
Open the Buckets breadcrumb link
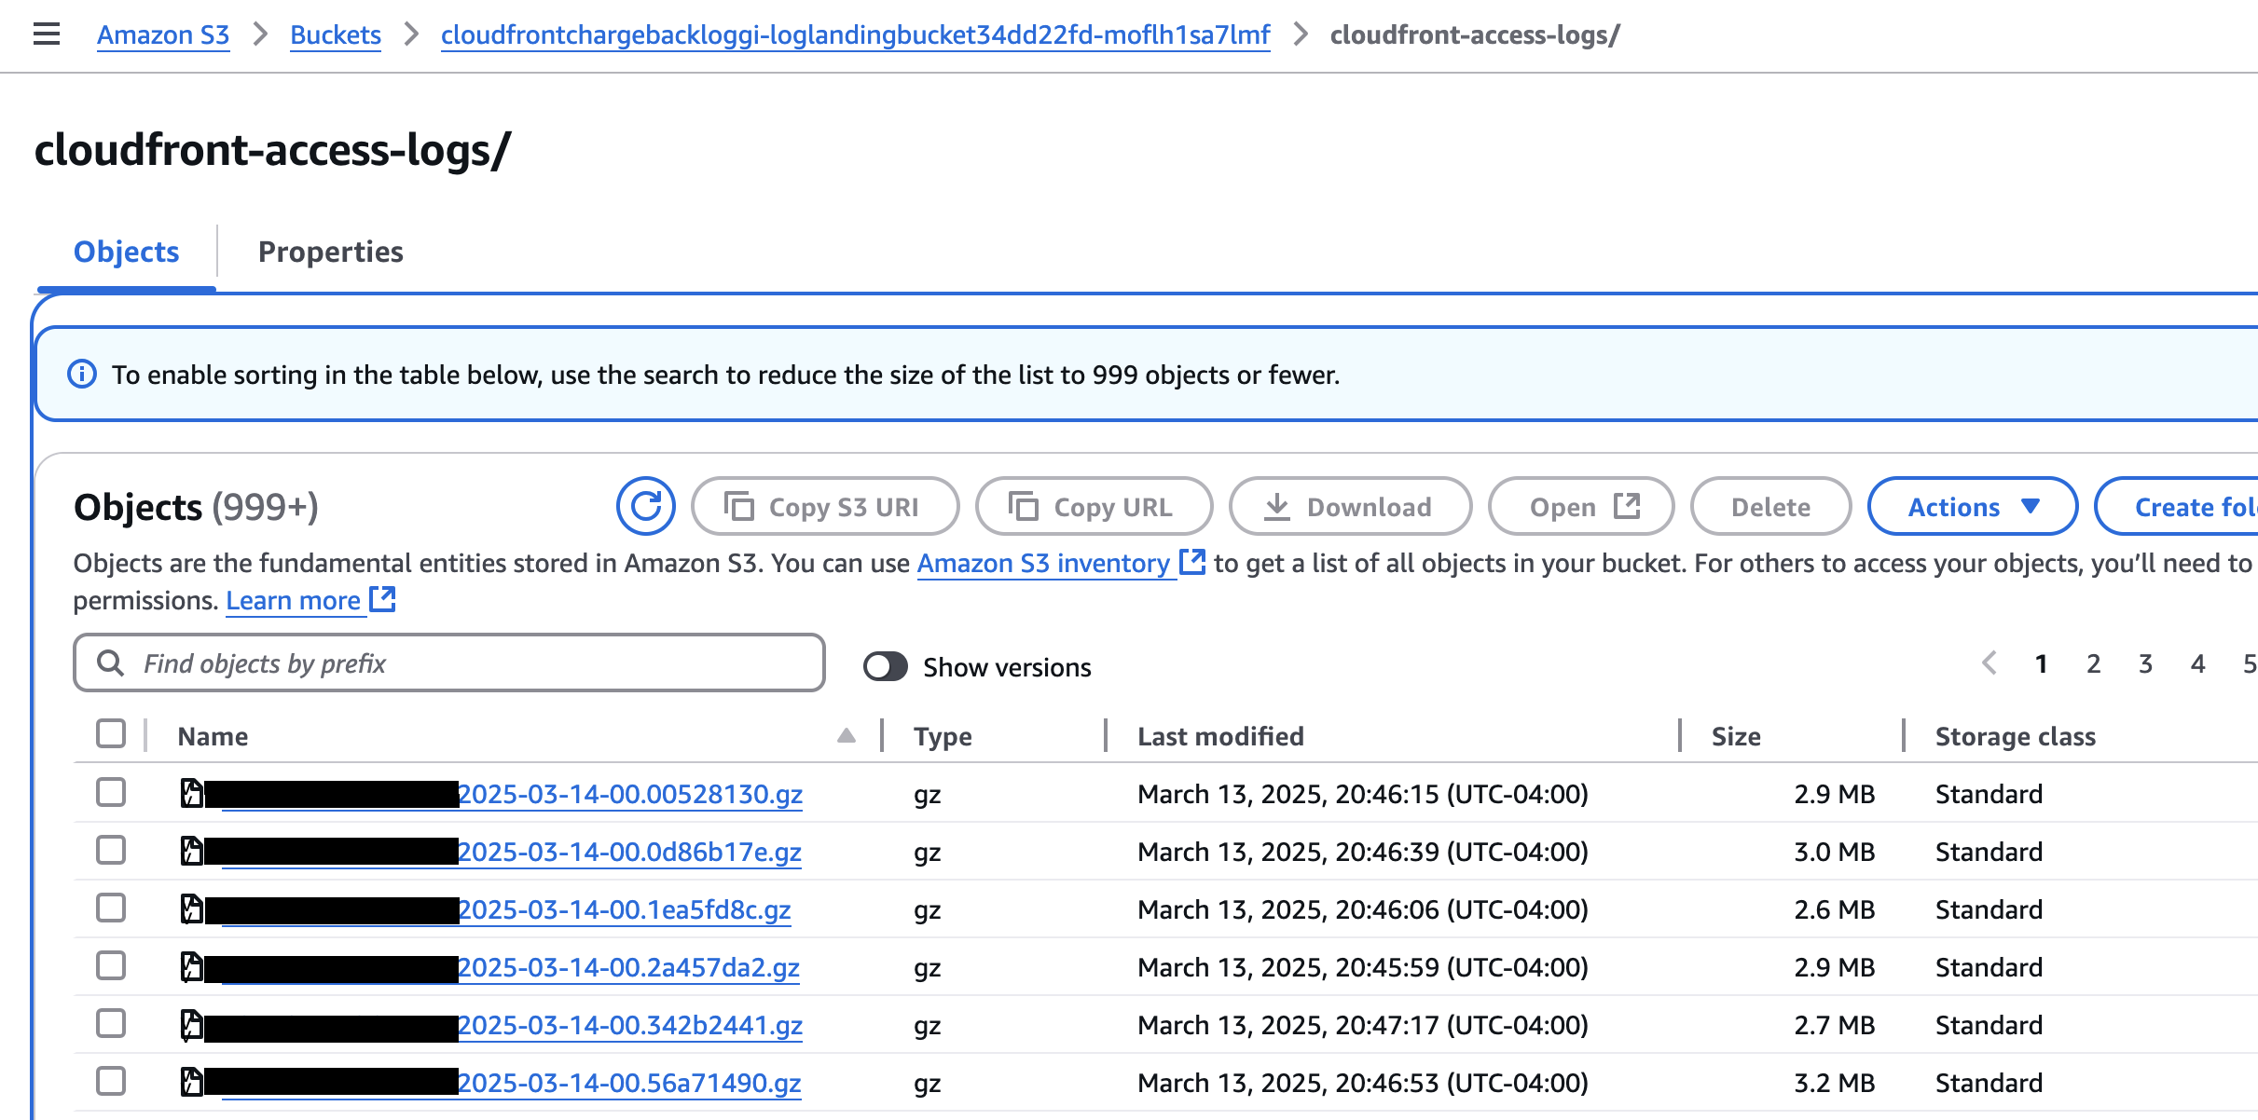pyautogui.click(x=335, y=34)
